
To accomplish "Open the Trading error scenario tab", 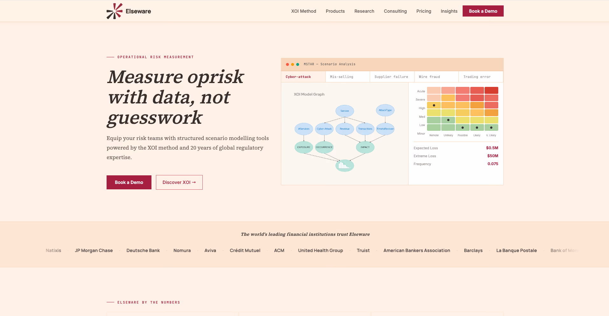I will click(x=481, y=77).
